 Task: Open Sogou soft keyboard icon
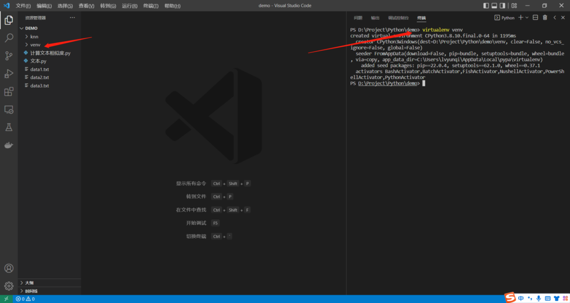tap(548, 299)
